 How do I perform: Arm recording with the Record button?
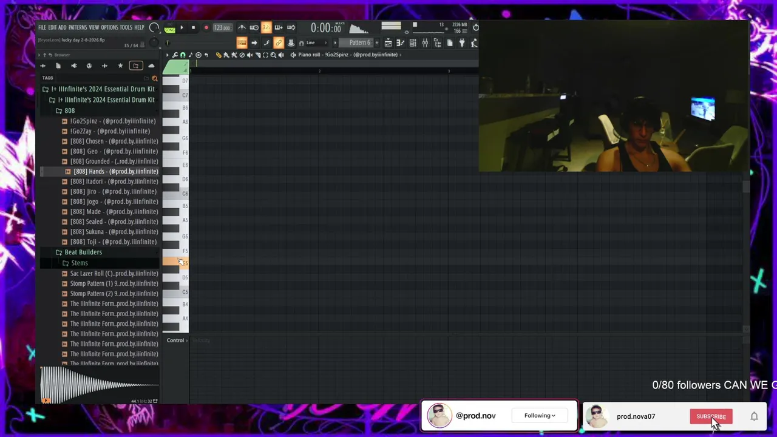(x=206, y=28)
